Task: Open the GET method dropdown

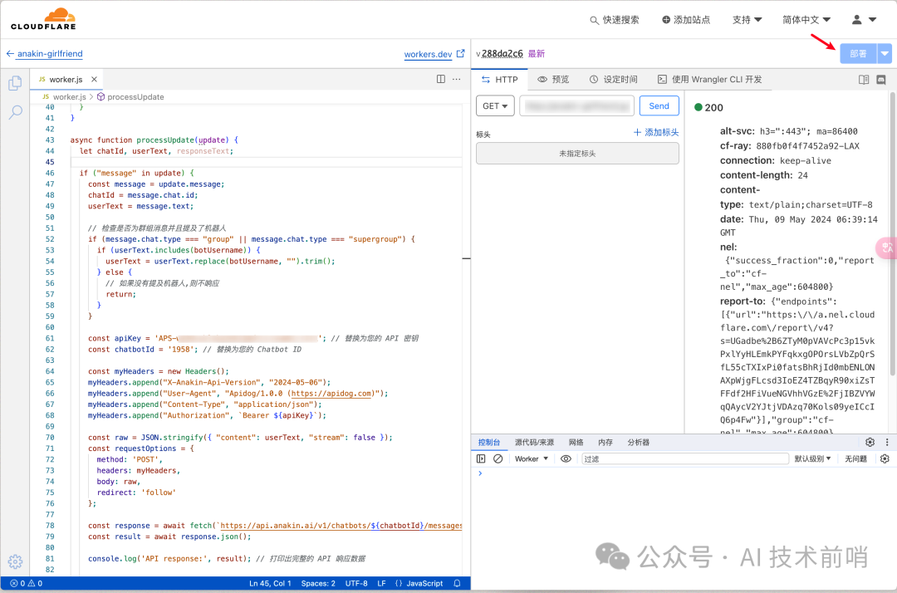Action: click(495, 105)
